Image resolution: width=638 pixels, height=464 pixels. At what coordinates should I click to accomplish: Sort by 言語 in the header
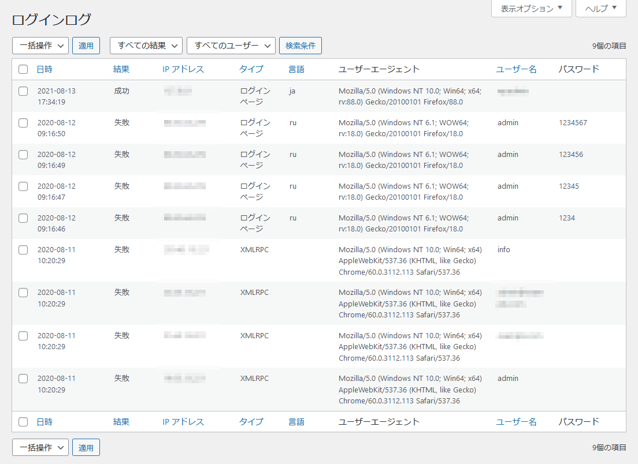(296, 69)
